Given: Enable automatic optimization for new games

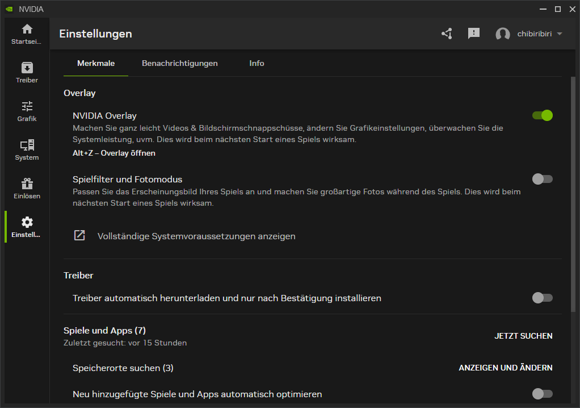Looking at the screenshot, I should tap(542, 394).
